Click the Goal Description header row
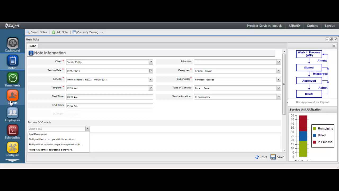The height and width of the screenshot is (191, 339). point(59,134)
